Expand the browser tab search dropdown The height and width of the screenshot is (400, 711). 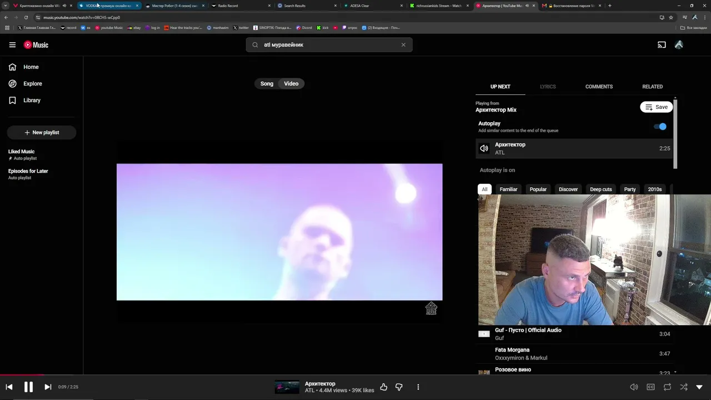pyautogui.click(x=6, y=6)
